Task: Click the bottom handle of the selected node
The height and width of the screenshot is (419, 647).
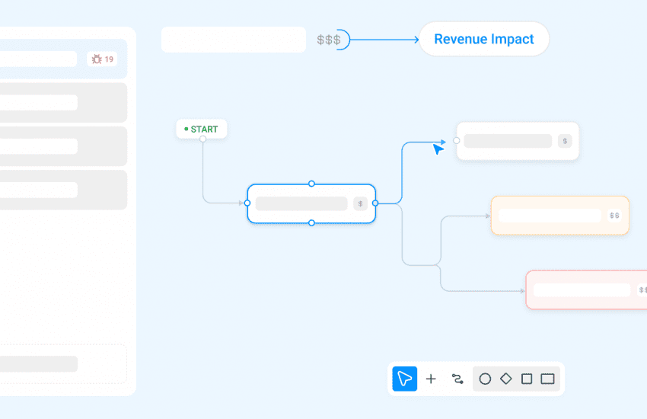Action: click(x=311, y=222)
